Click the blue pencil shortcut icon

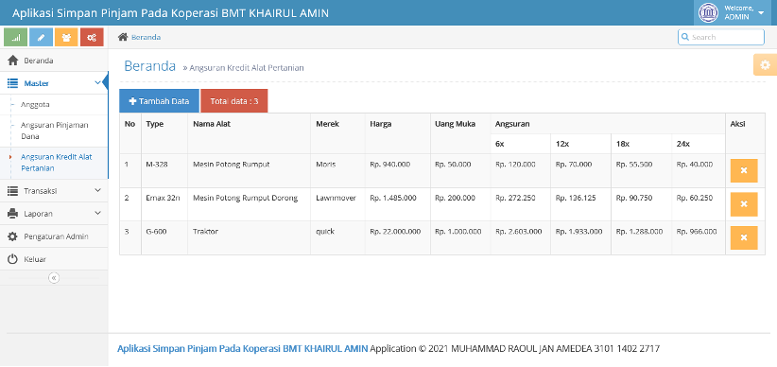[42, 37]
